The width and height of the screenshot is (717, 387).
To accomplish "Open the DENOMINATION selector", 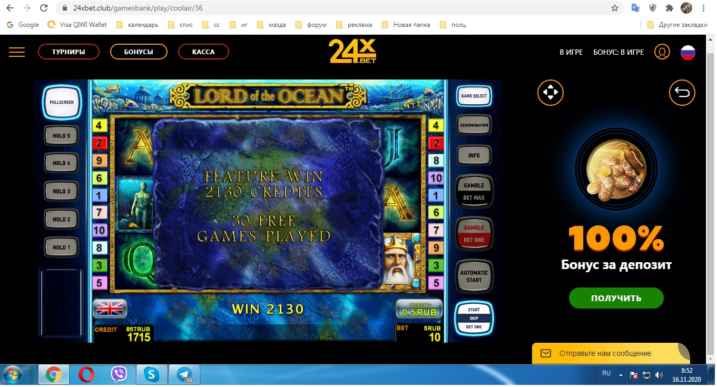I will 474,125.
